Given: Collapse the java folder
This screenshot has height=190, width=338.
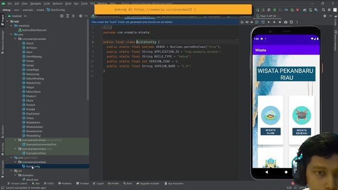Looking at the screenshot, I should click(12, 34).
